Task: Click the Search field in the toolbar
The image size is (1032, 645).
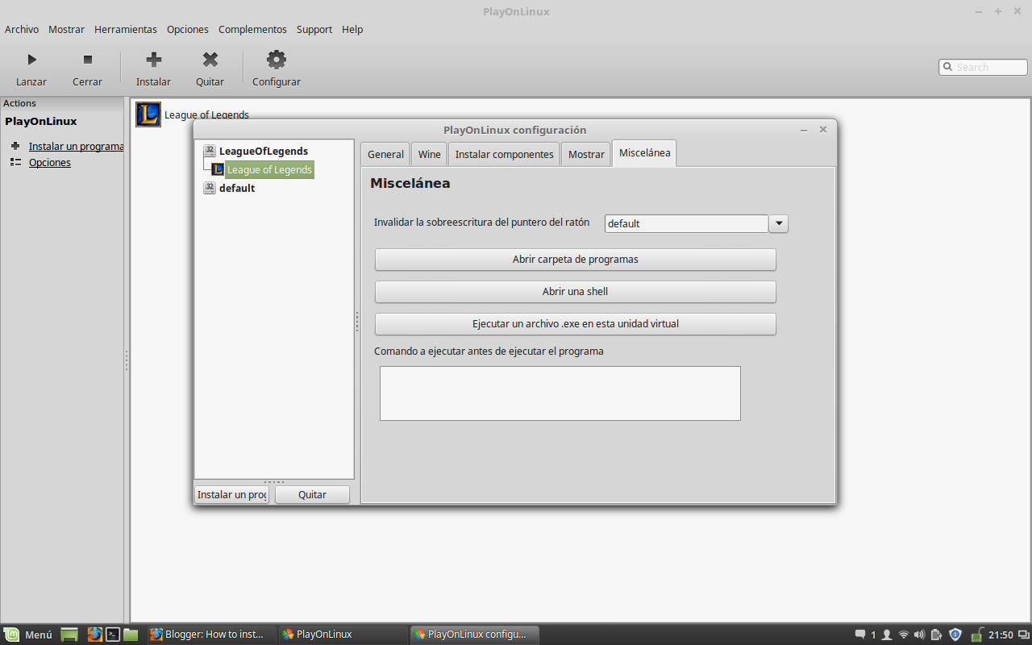Action: click(x=983, y=67)
